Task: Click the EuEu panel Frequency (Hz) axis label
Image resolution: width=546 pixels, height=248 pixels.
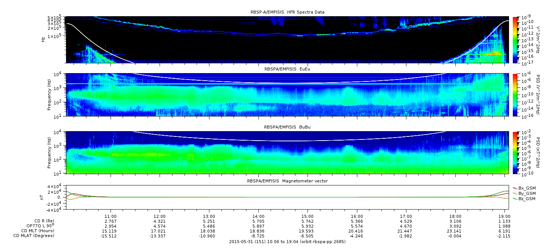Action: pos(49,95)
